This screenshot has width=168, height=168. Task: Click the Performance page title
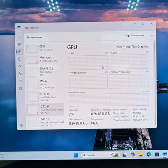34,38
